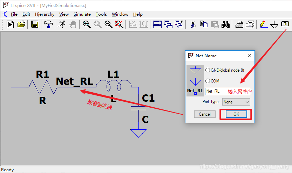
Task: Select the Draw Wire pencil tool
Action: [x=264, y=24]
